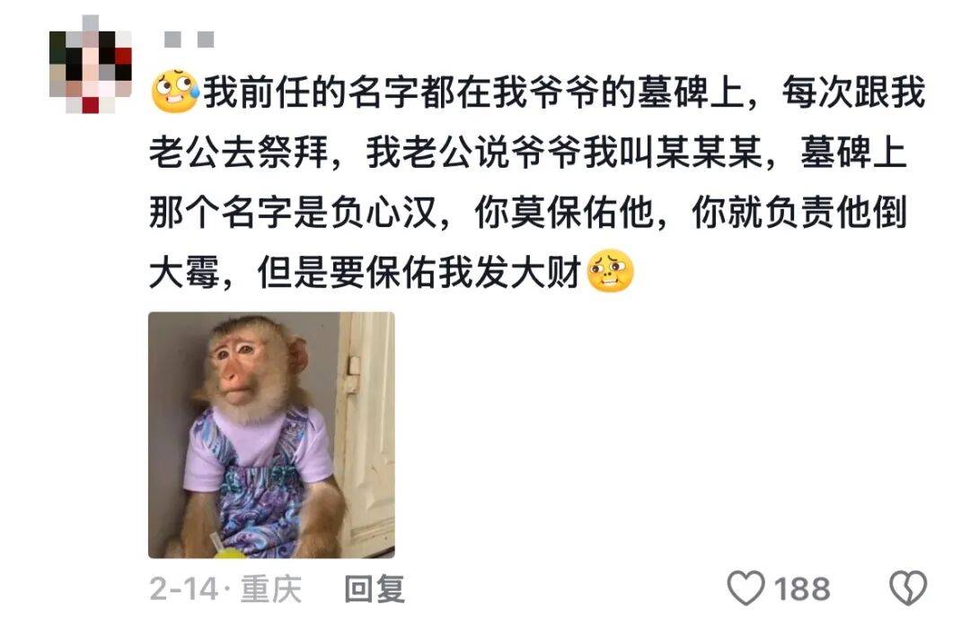Tap the 重庆 location label
Viewport: 970px width, 622px height.
point(270,589)
